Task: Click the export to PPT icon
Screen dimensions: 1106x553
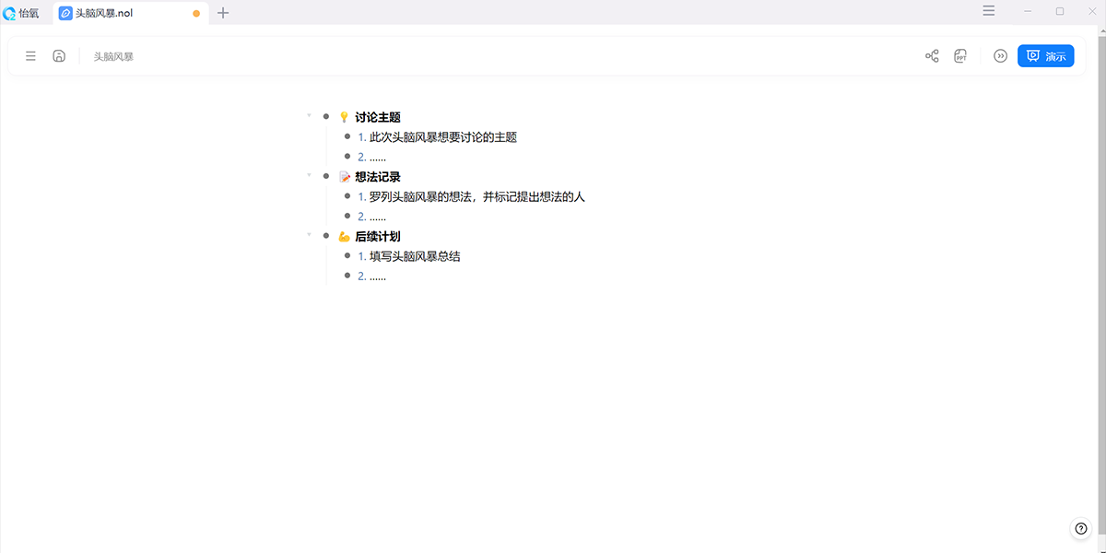Action: pos(960,56)
